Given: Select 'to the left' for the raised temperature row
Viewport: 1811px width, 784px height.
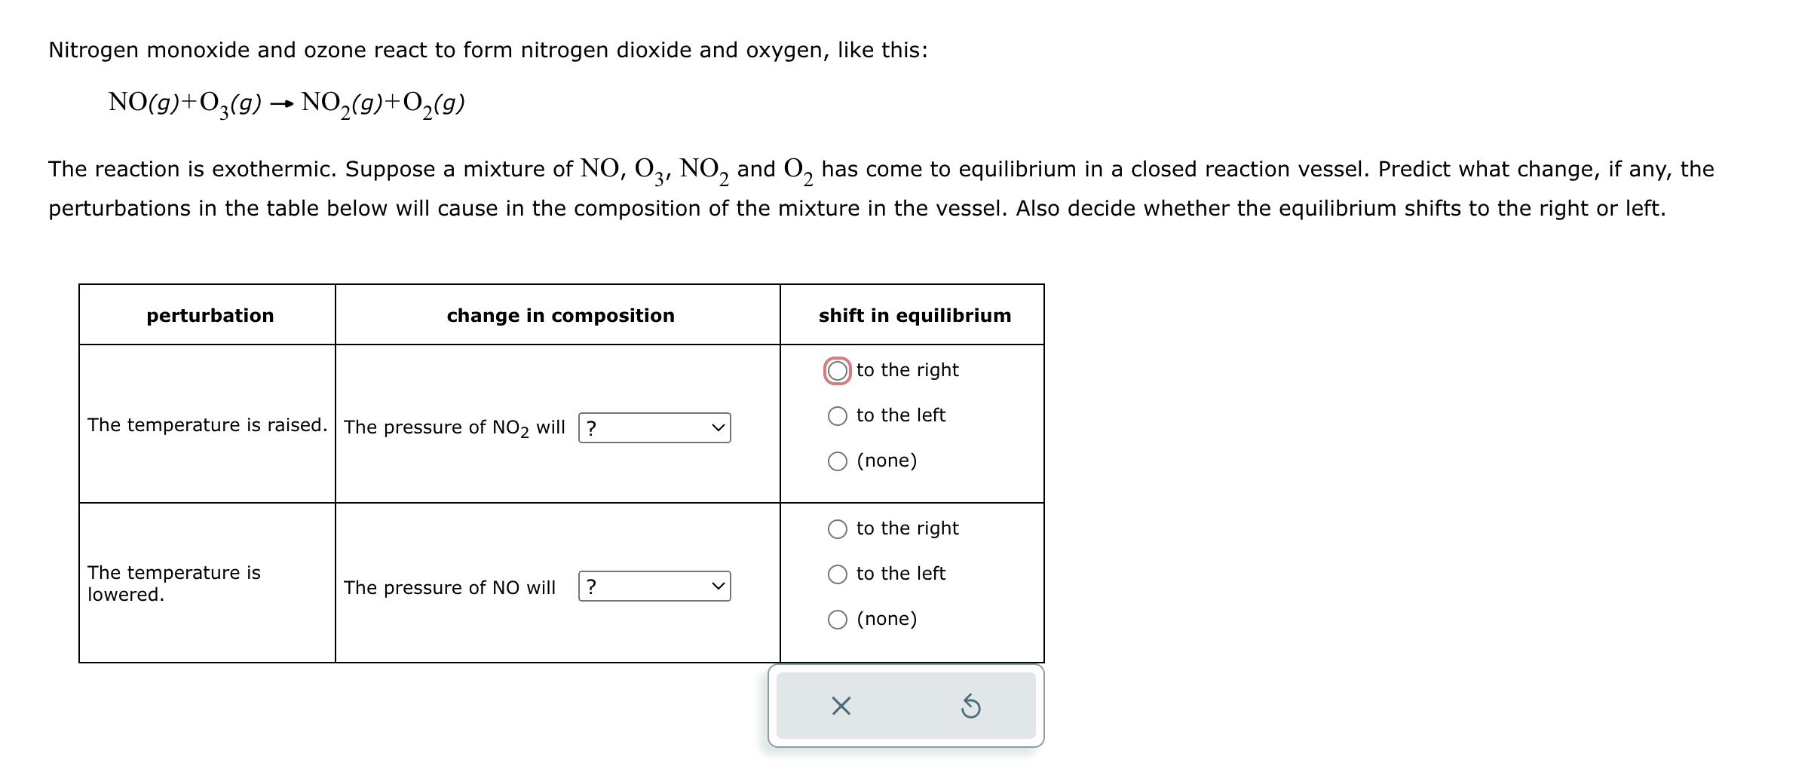Looking at the screenshot, I should pyautogui.click(x=837, y=415).
